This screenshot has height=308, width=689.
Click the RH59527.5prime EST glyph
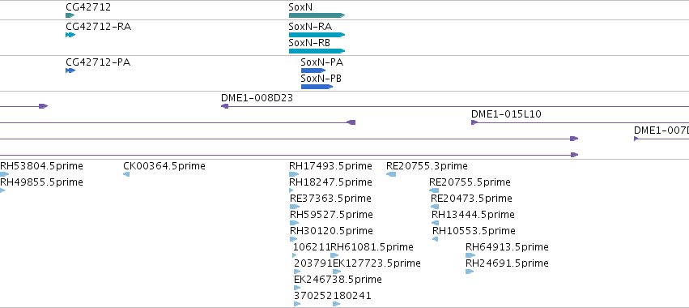click(294, 223)
